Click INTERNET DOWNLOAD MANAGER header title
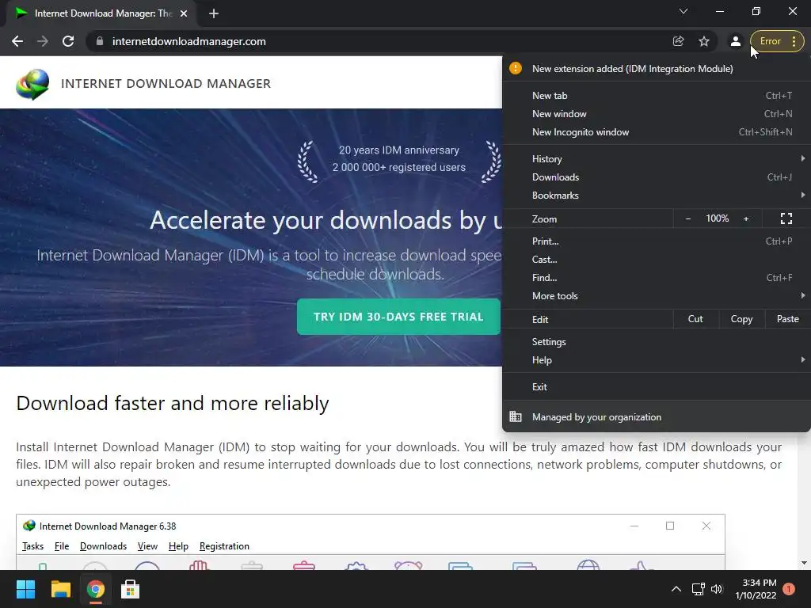Image resolution: width=811 pixels, height=608 pixels. coord(166,84)
